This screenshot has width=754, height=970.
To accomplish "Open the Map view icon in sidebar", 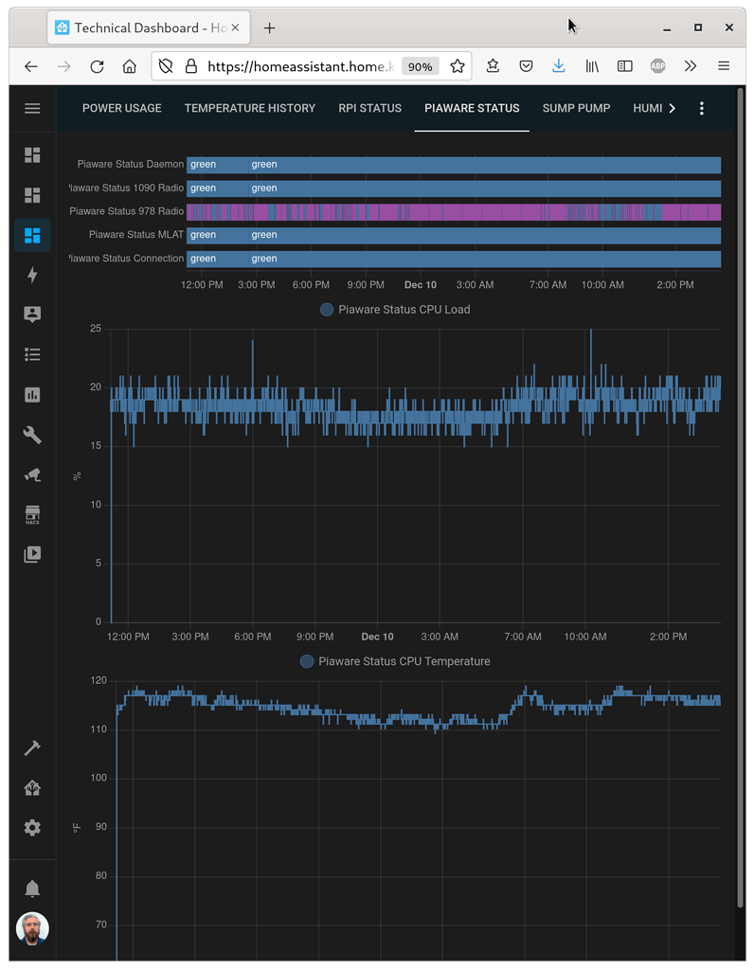I will [x=32, y=314].
